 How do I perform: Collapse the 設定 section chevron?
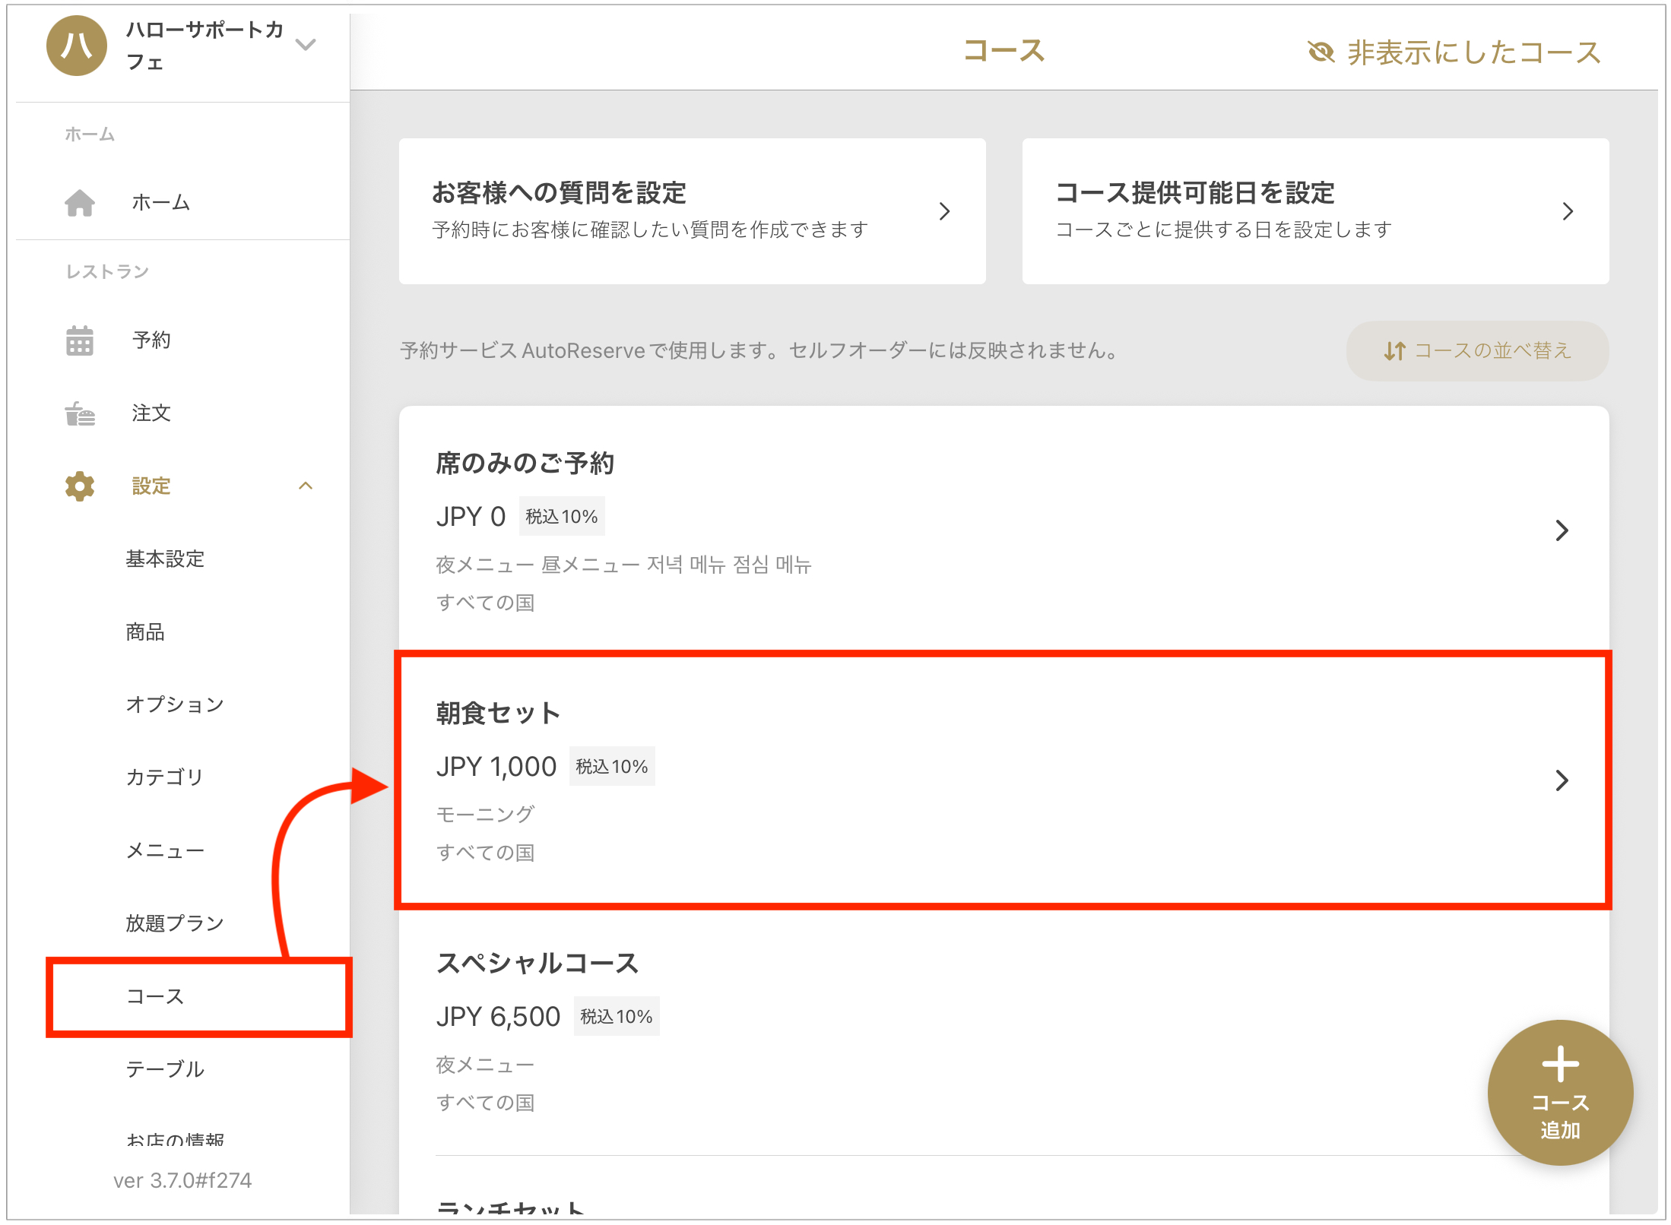(x=306, y=486)
